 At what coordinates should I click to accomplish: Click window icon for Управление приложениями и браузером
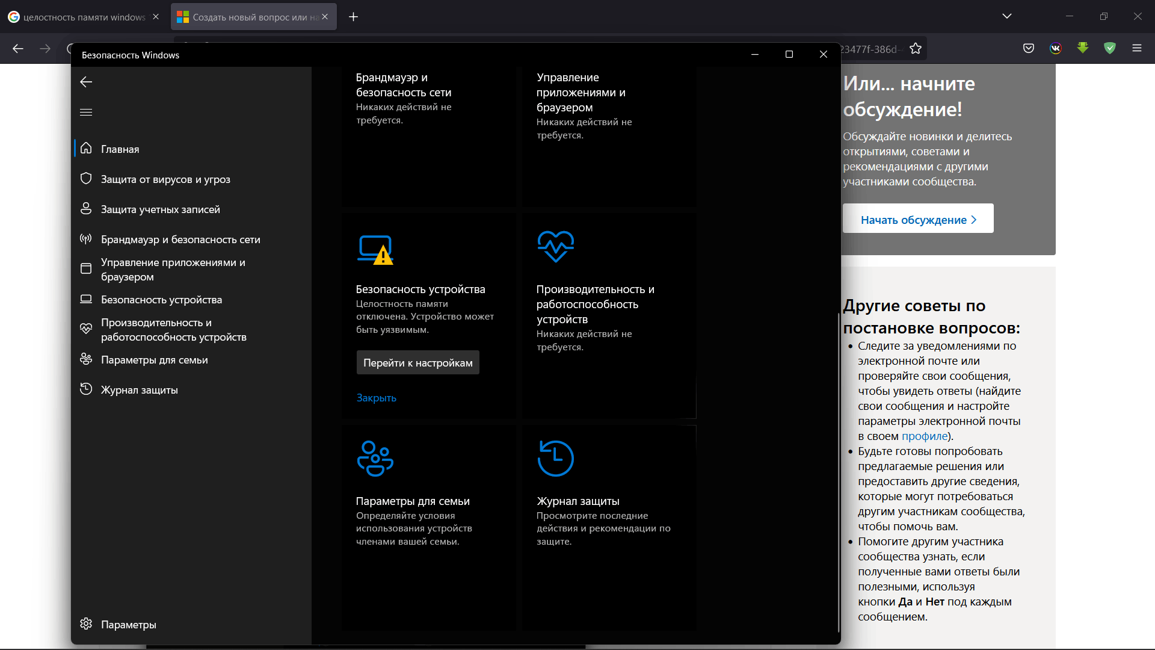click(86, 268)
